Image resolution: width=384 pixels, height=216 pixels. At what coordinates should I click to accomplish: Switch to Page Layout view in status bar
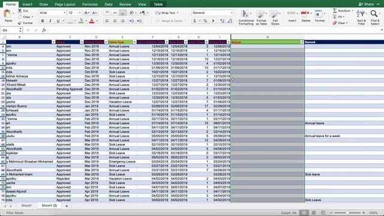pos(313,213)
